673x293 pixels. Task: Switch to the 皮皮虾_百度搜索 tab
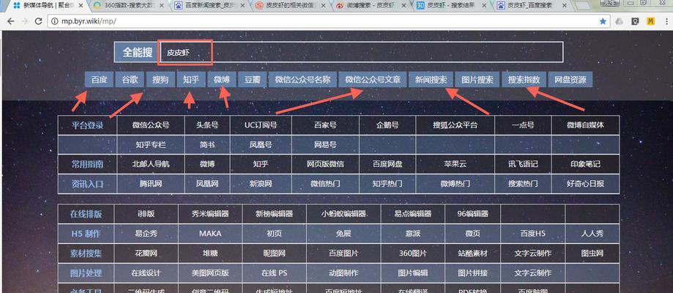pos(530,6)
